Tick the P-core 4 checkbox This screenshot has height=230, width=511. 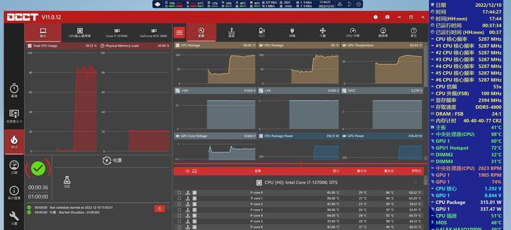(x=179, y=216)
